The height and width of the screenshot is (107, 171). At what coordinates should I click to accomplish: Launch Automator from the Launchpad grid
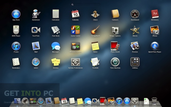click(36, 14)
